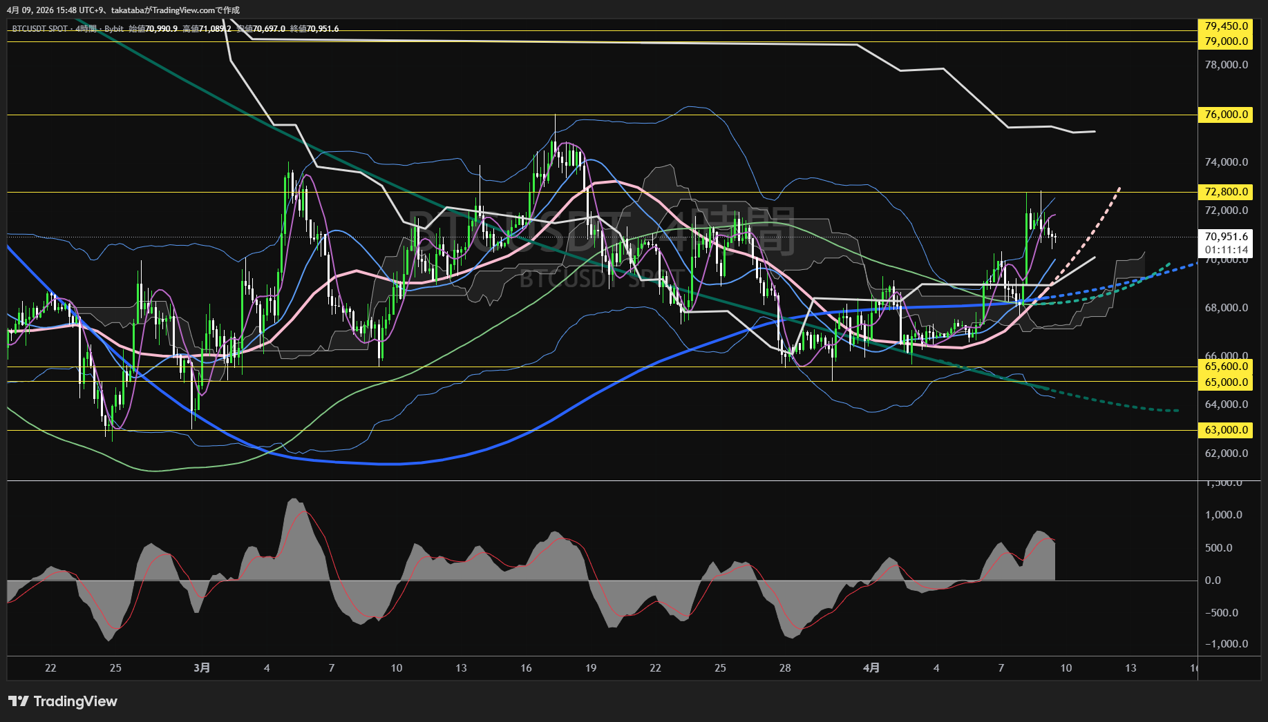Click the 3月 label on time axis
The height and width of the screenshot is (722, 1268).
pos(202,667)
